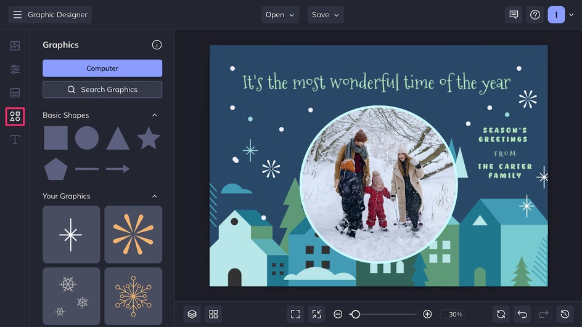This screenshot has width=582, height=327.
Task: Zoom out with the minus icon
Action: [x=338, y=315]
